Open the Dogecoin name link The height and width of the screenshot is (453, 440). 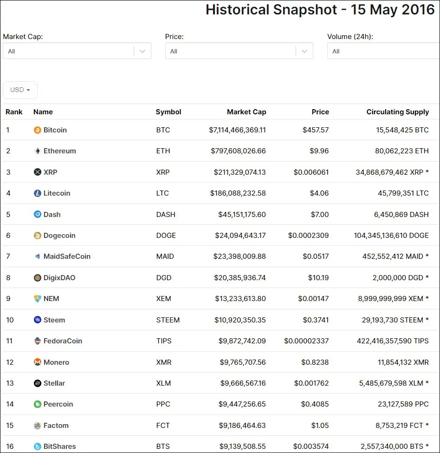point(59,236)
